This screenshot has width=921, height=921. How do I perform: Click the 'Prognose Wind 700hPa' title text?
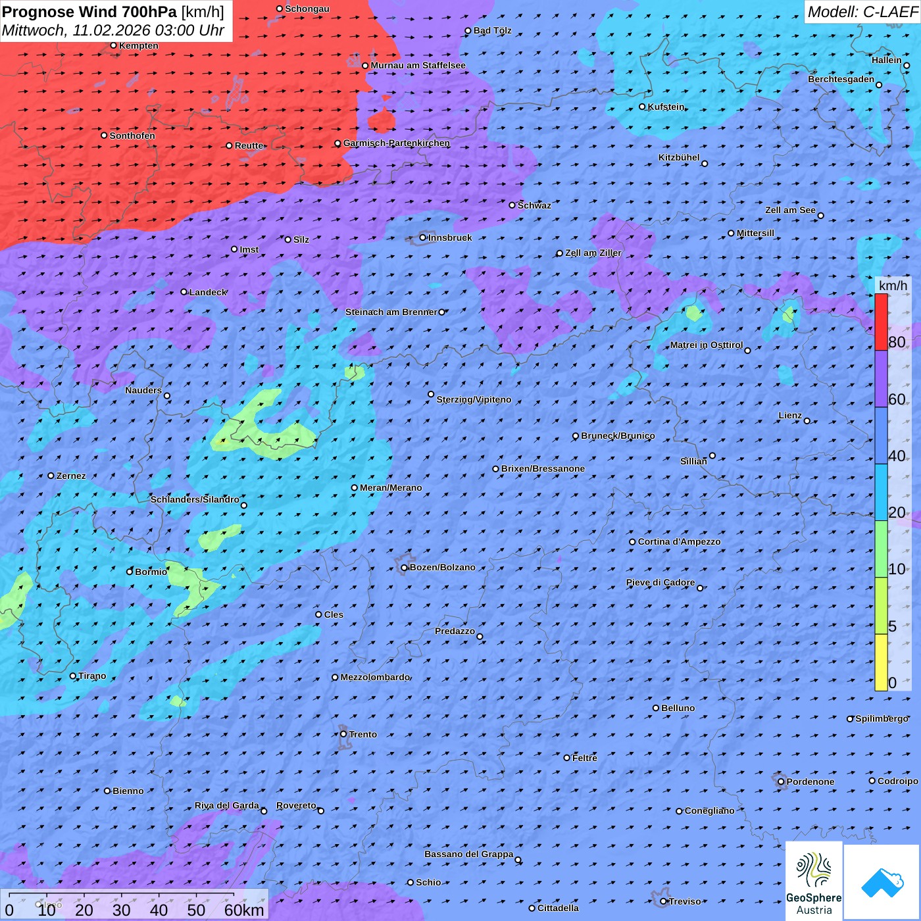(89, 12)
